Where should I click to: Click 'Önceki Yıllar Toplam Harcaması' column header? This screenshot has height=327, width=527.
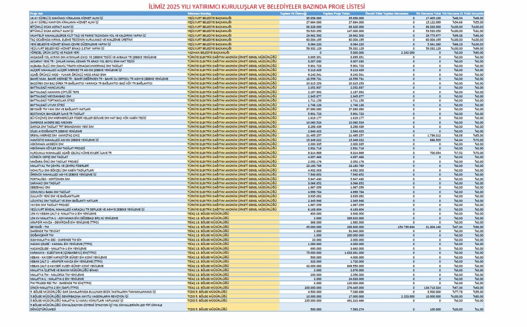pyautogui.click(x=387, y=14)
